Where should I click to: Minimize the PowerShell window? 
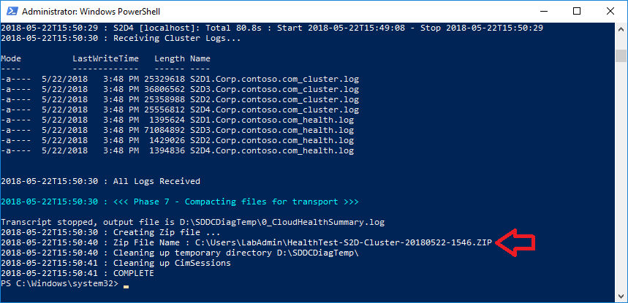[x=542, y=12]
